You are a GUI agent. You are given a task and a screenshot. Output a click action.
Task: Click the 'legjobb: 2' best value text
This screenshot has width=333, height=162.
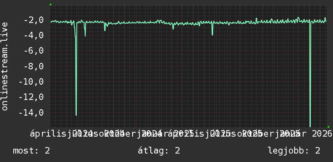tap(294, 151)
